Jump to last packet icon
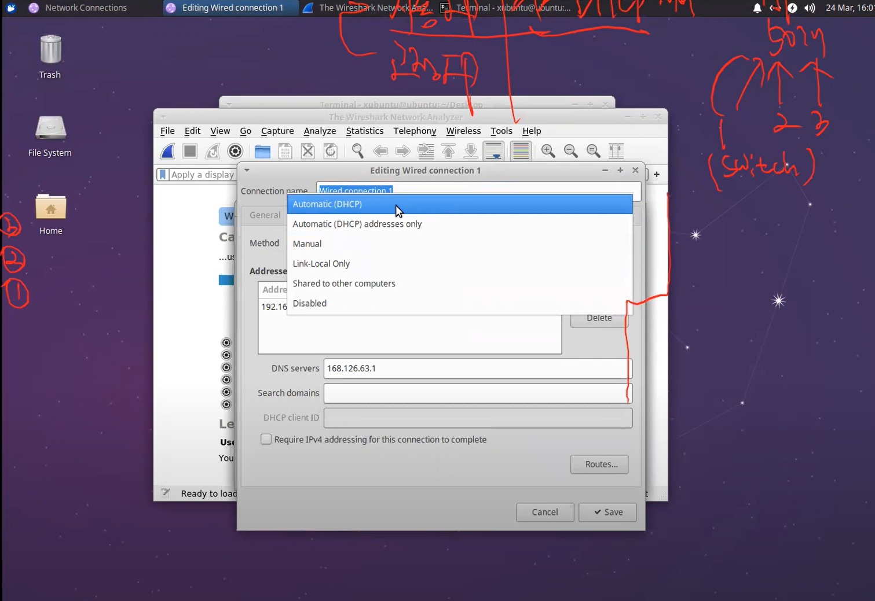The width and height of the screenshot is (875, 601). point(471,151)
